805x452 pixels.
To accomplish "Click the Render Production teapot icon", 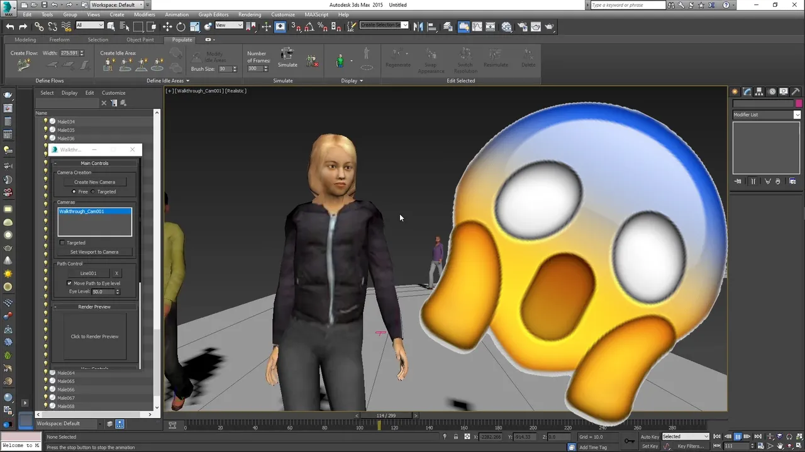I will pyautogui.click(x=550, y=26).
